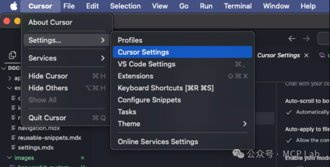330x167 pixels.
Task: Open the View menu
Action: coord(160,6)
